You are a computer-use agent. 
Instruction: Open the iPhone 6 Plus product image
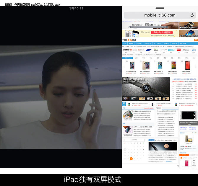(x=146, y=65)
